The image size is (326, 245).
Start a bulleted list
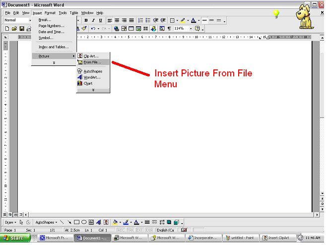click(x=148, y=20)
